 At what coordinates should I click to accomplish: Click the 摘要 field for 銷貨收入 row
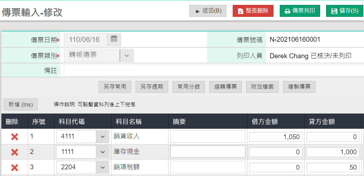207,137
